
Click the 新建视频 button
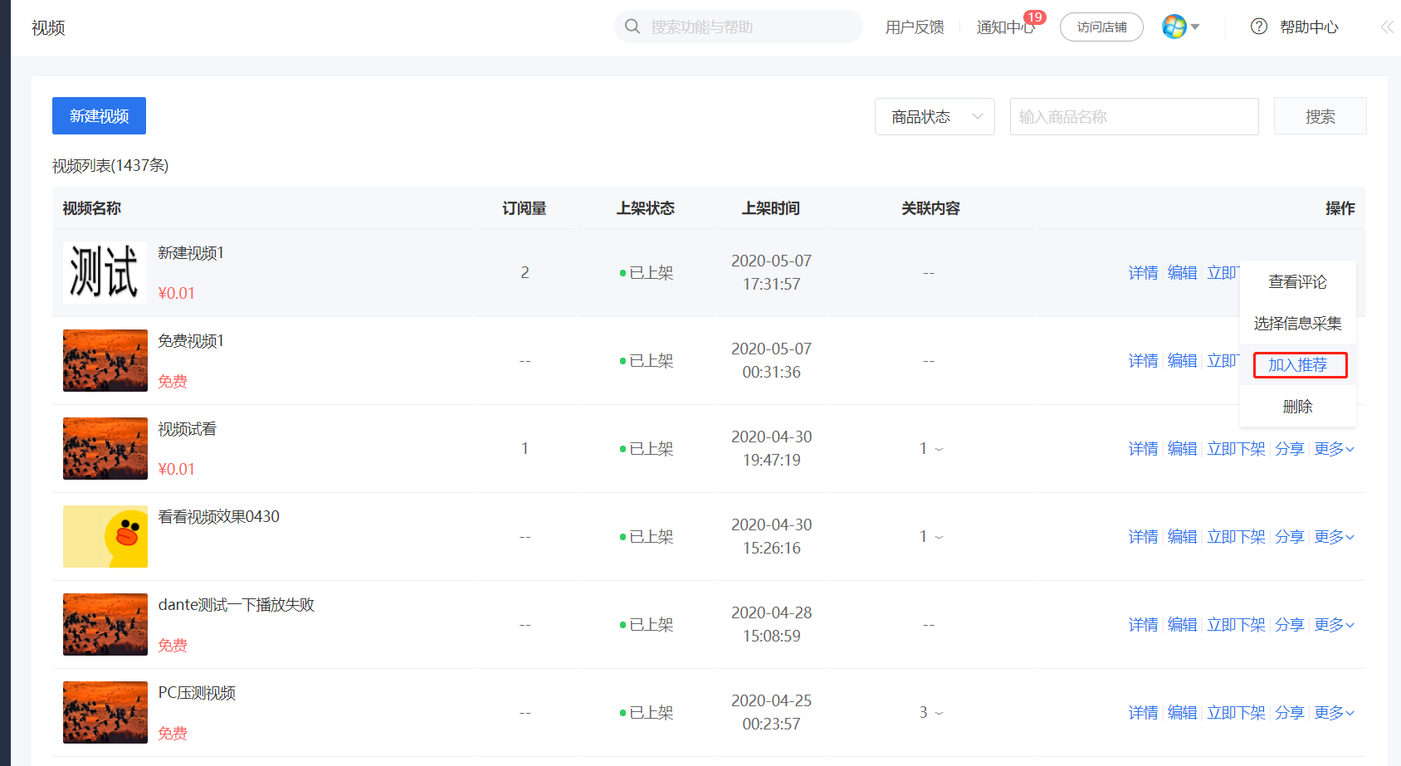point(99,116)
